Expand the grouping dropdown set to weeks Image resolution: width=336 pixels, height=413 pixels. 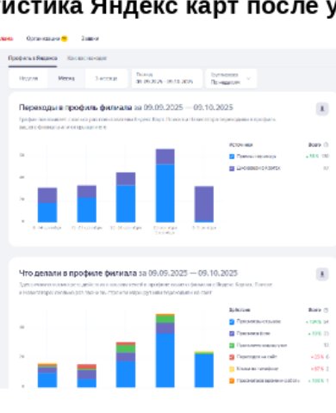pyautogui.click(x=231, y=78)
